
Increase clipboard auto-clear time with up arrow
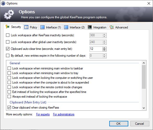tap(104, 48)
